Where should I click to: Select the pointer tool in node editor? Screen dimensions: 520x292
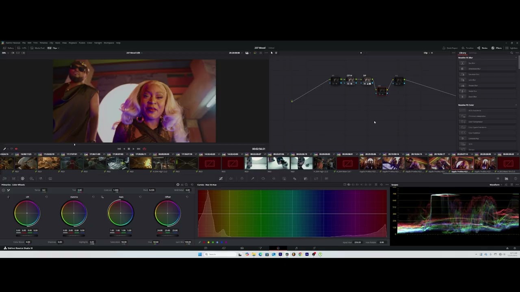point(271,53)
